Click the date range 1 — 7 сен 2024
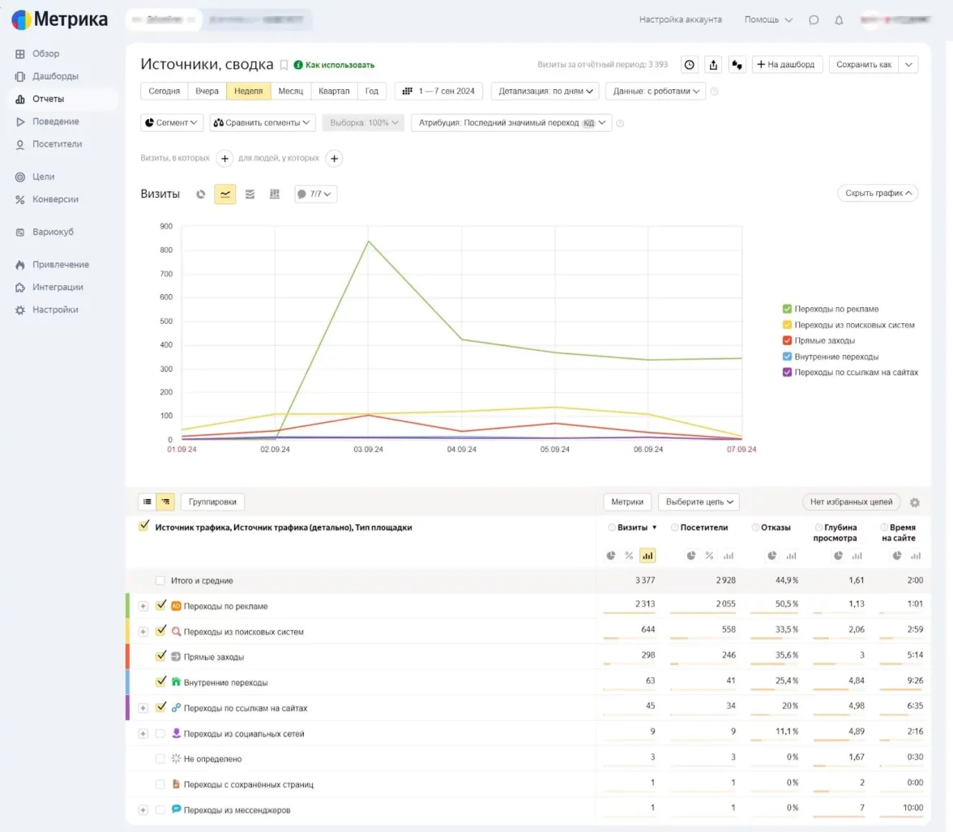 coord(438,92)
